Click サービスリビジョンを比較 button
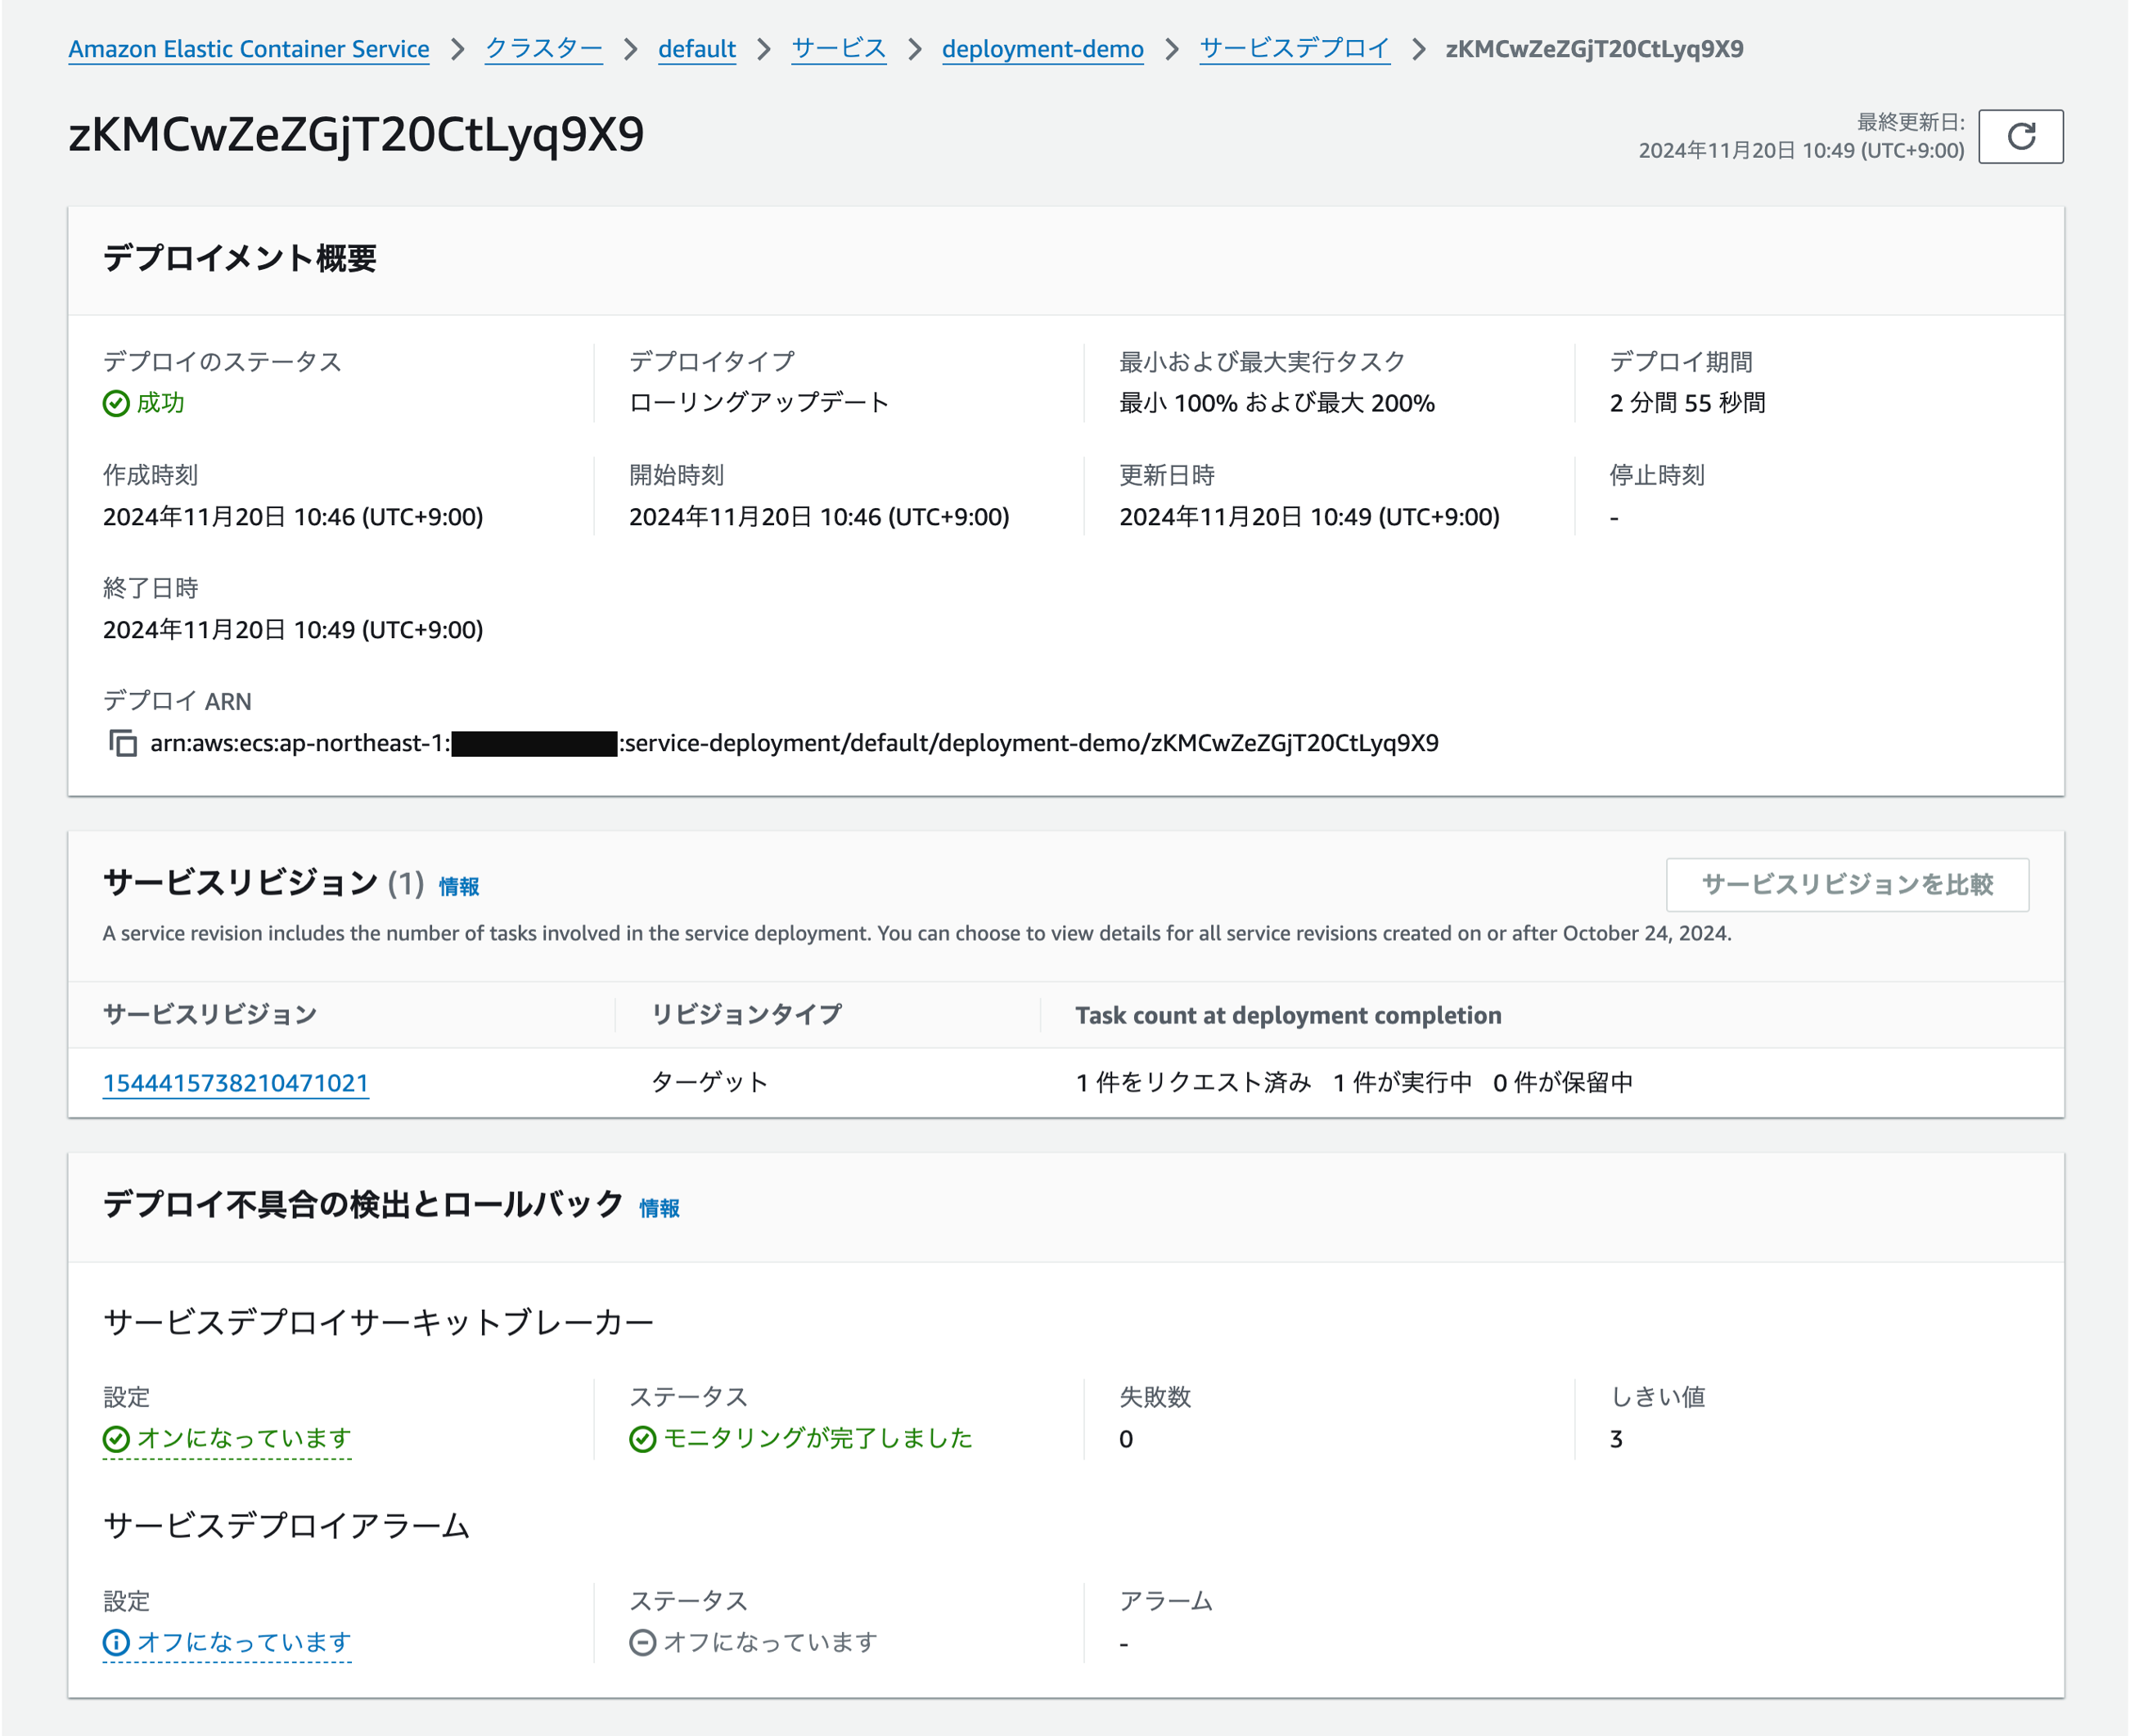Screen dimensions: 2130x1736 (x=1846, y=885)
